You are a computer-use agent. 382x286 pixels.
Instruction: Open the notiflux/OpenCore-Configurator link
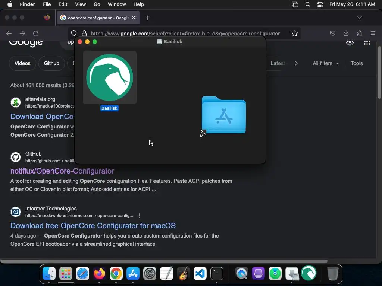click(x=62, y=171)
